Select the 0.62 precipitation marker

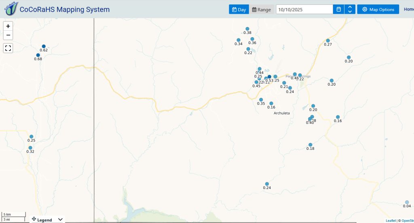tap(44, 46)
